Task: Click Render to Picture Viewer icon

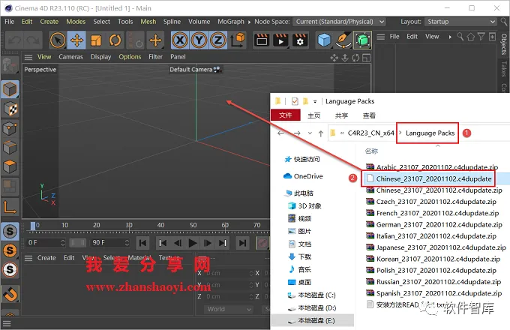Action: pyautogui.click(x=281, y=40)
